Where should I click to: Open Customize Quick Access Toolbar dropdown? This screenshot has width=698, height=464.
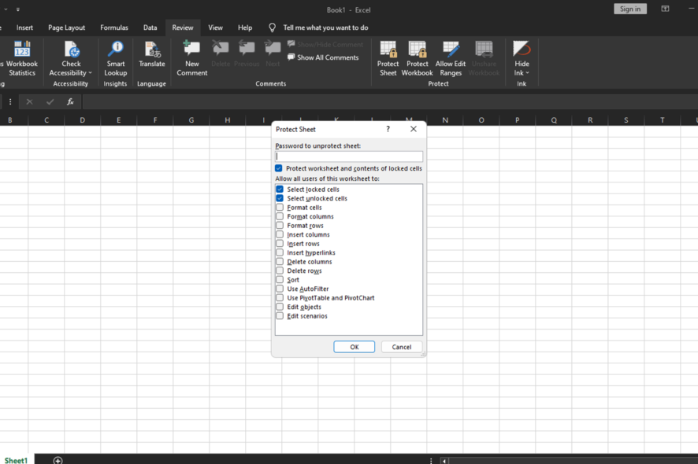[18, 9]
